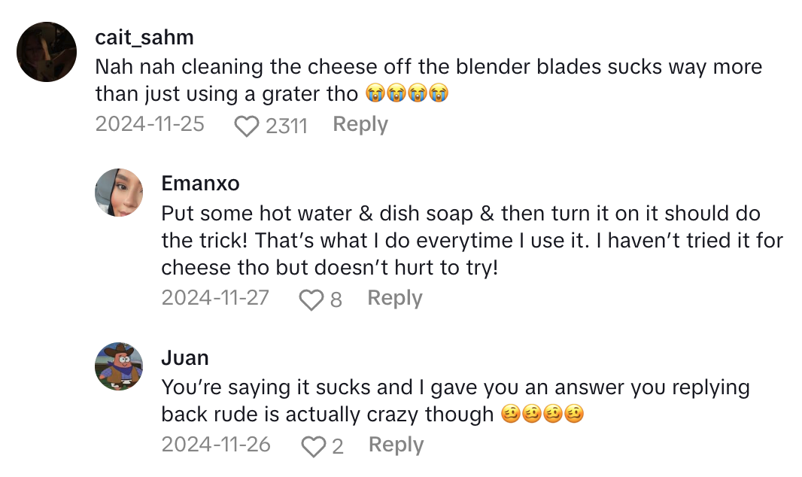Click the date 2024-11-25 on cait_sahm's comment
802x477 pixels.
point(149,124)
